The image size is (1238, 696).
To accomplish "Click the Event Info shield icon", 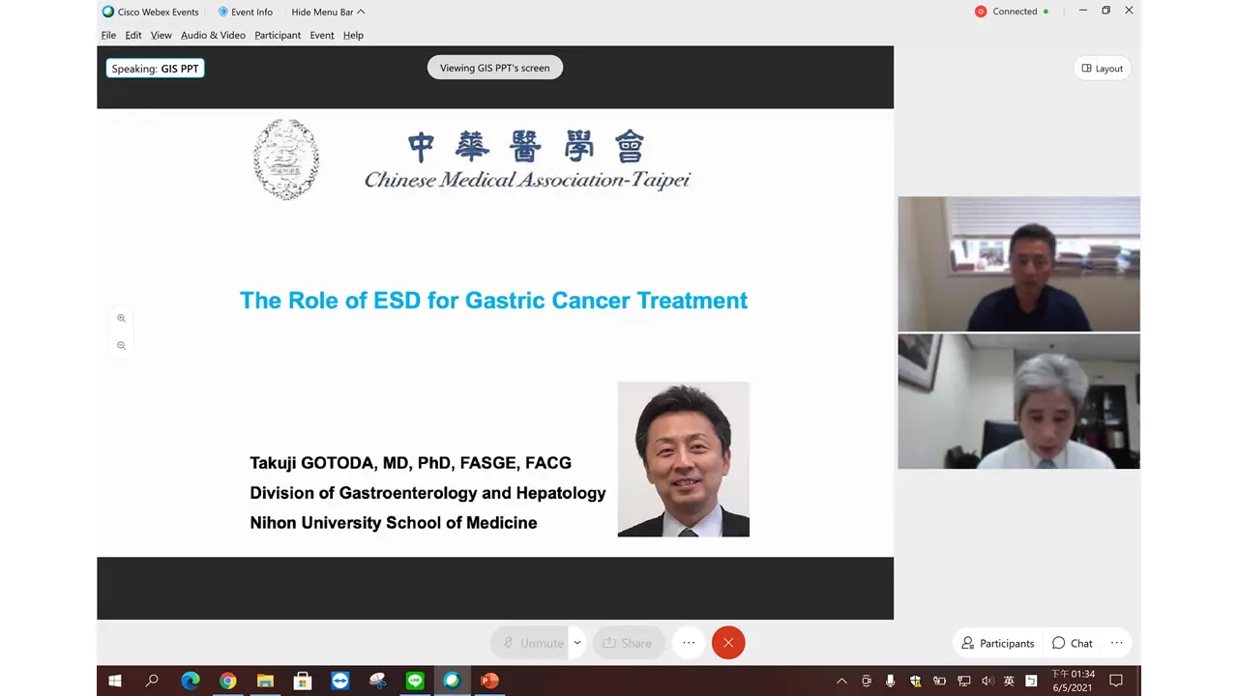I will coord(223,12).
